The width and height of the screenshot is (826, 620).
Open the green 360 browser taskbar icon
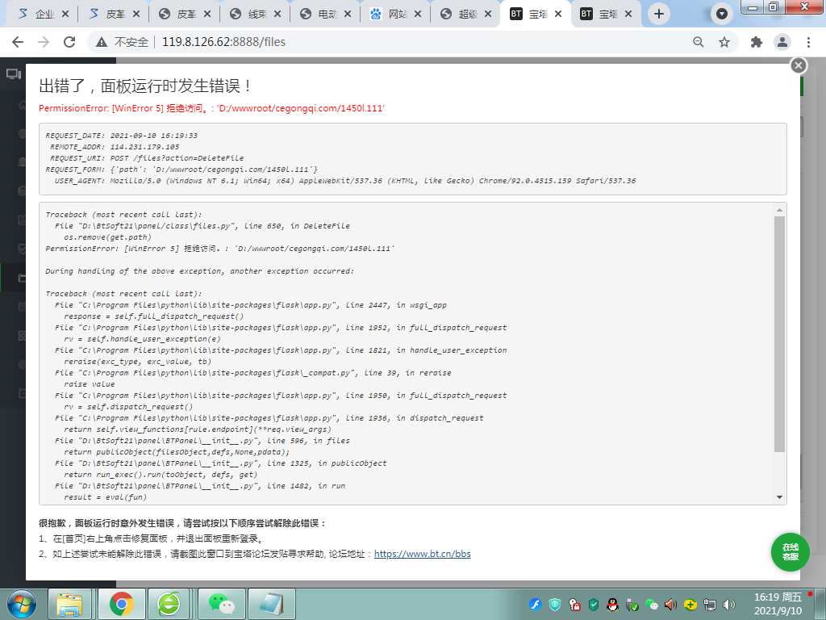(169, 604)
